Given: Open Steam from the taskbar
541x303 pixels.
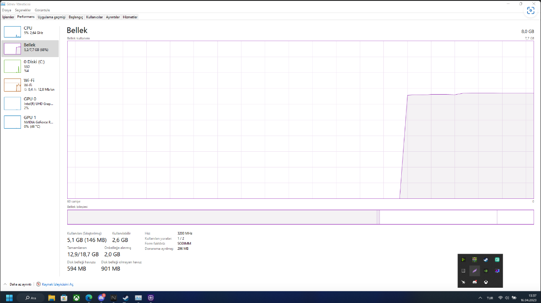Looking at the screenshot, I should coord(126,298).
